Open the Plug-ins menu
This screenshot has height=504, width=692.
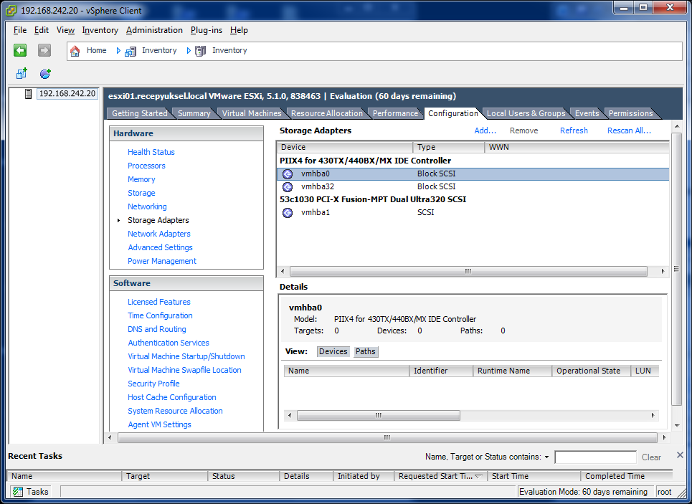(207, 30)
